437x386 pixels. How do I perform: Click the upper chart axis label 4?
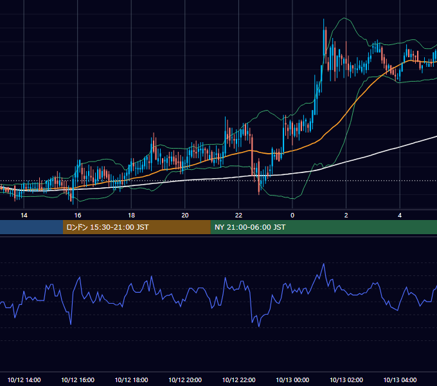tap(400, 216)
